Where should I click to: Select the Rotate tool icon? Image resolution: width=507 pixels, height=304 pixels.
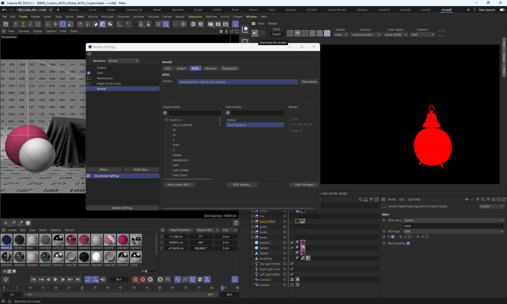pyautogui.click(x=63, y=24)
